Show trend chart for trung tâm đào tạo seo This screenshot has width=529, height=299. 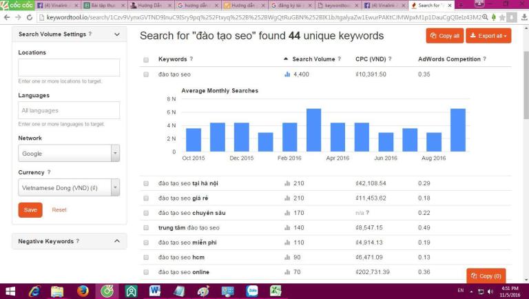[x=287, y=228]
